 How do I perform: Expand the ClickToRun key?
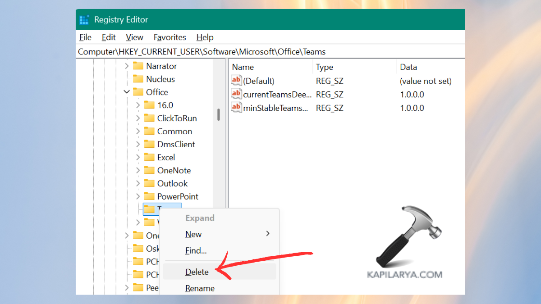point(138,118)
